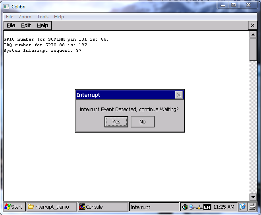Click the scrollbar down arrow
Image resolution: width=261 pixels, height=215 pixels.
point(253,197)
